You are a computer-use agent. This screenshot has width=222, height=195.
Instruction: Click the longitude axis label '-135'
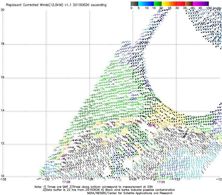[3, 179]
